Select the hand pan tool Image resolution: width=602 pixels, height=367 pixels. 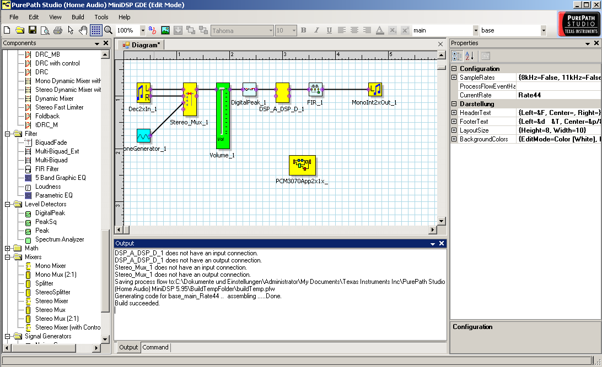tap(83, 30)
